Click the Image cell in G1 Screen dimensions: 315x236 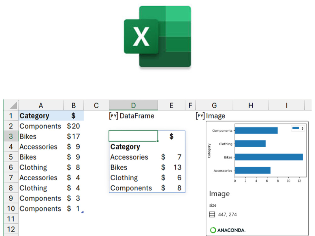point(214,116)
